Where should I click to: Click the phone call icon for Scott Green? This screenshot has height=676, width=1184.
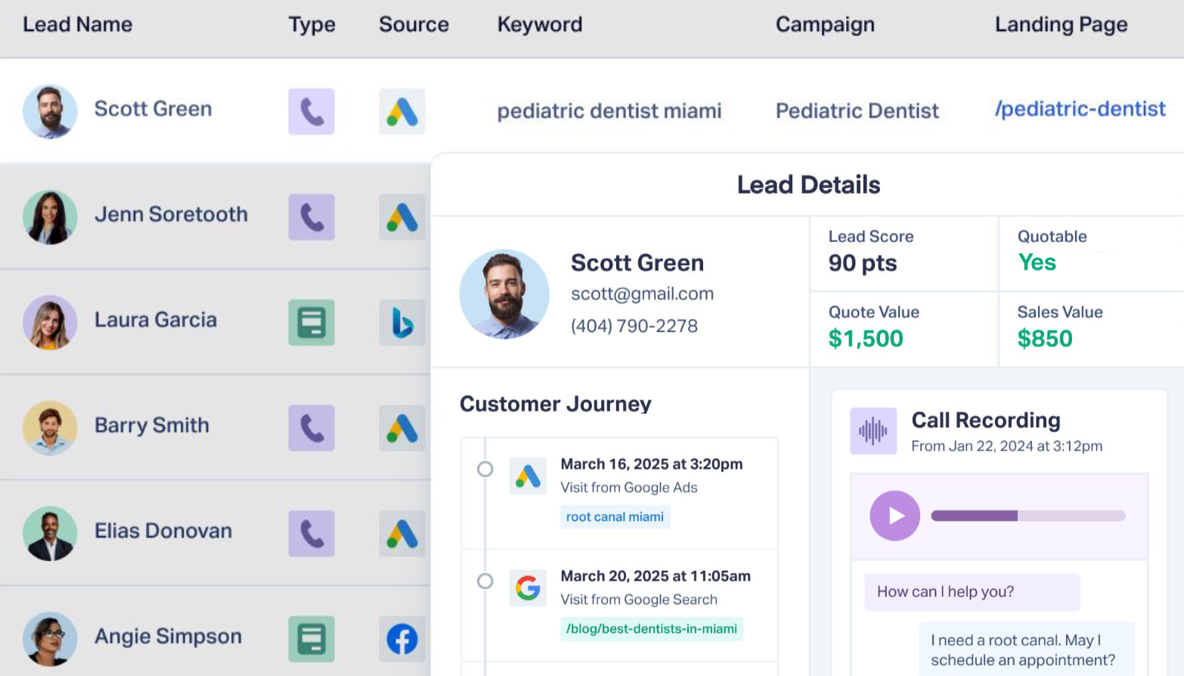(311, 112)
